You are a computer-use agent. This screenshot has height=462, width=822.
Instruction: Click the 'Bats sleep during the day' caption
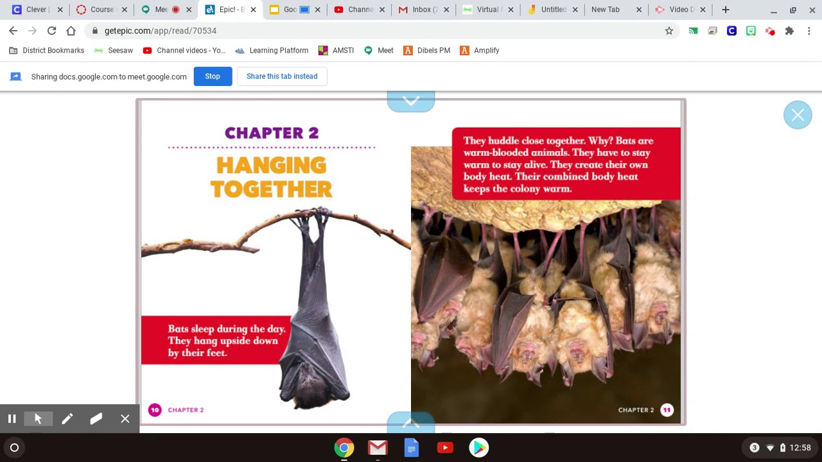pos(226,341)
